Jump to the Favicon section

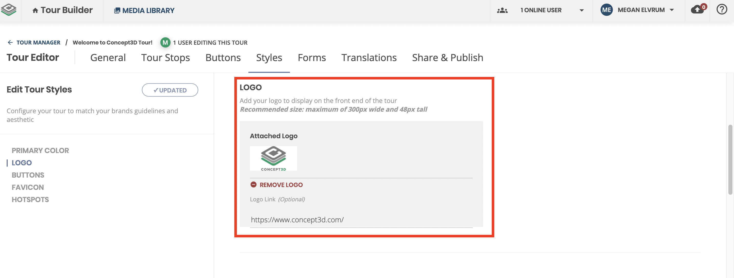pyautogui.click(x=28, y=187)
